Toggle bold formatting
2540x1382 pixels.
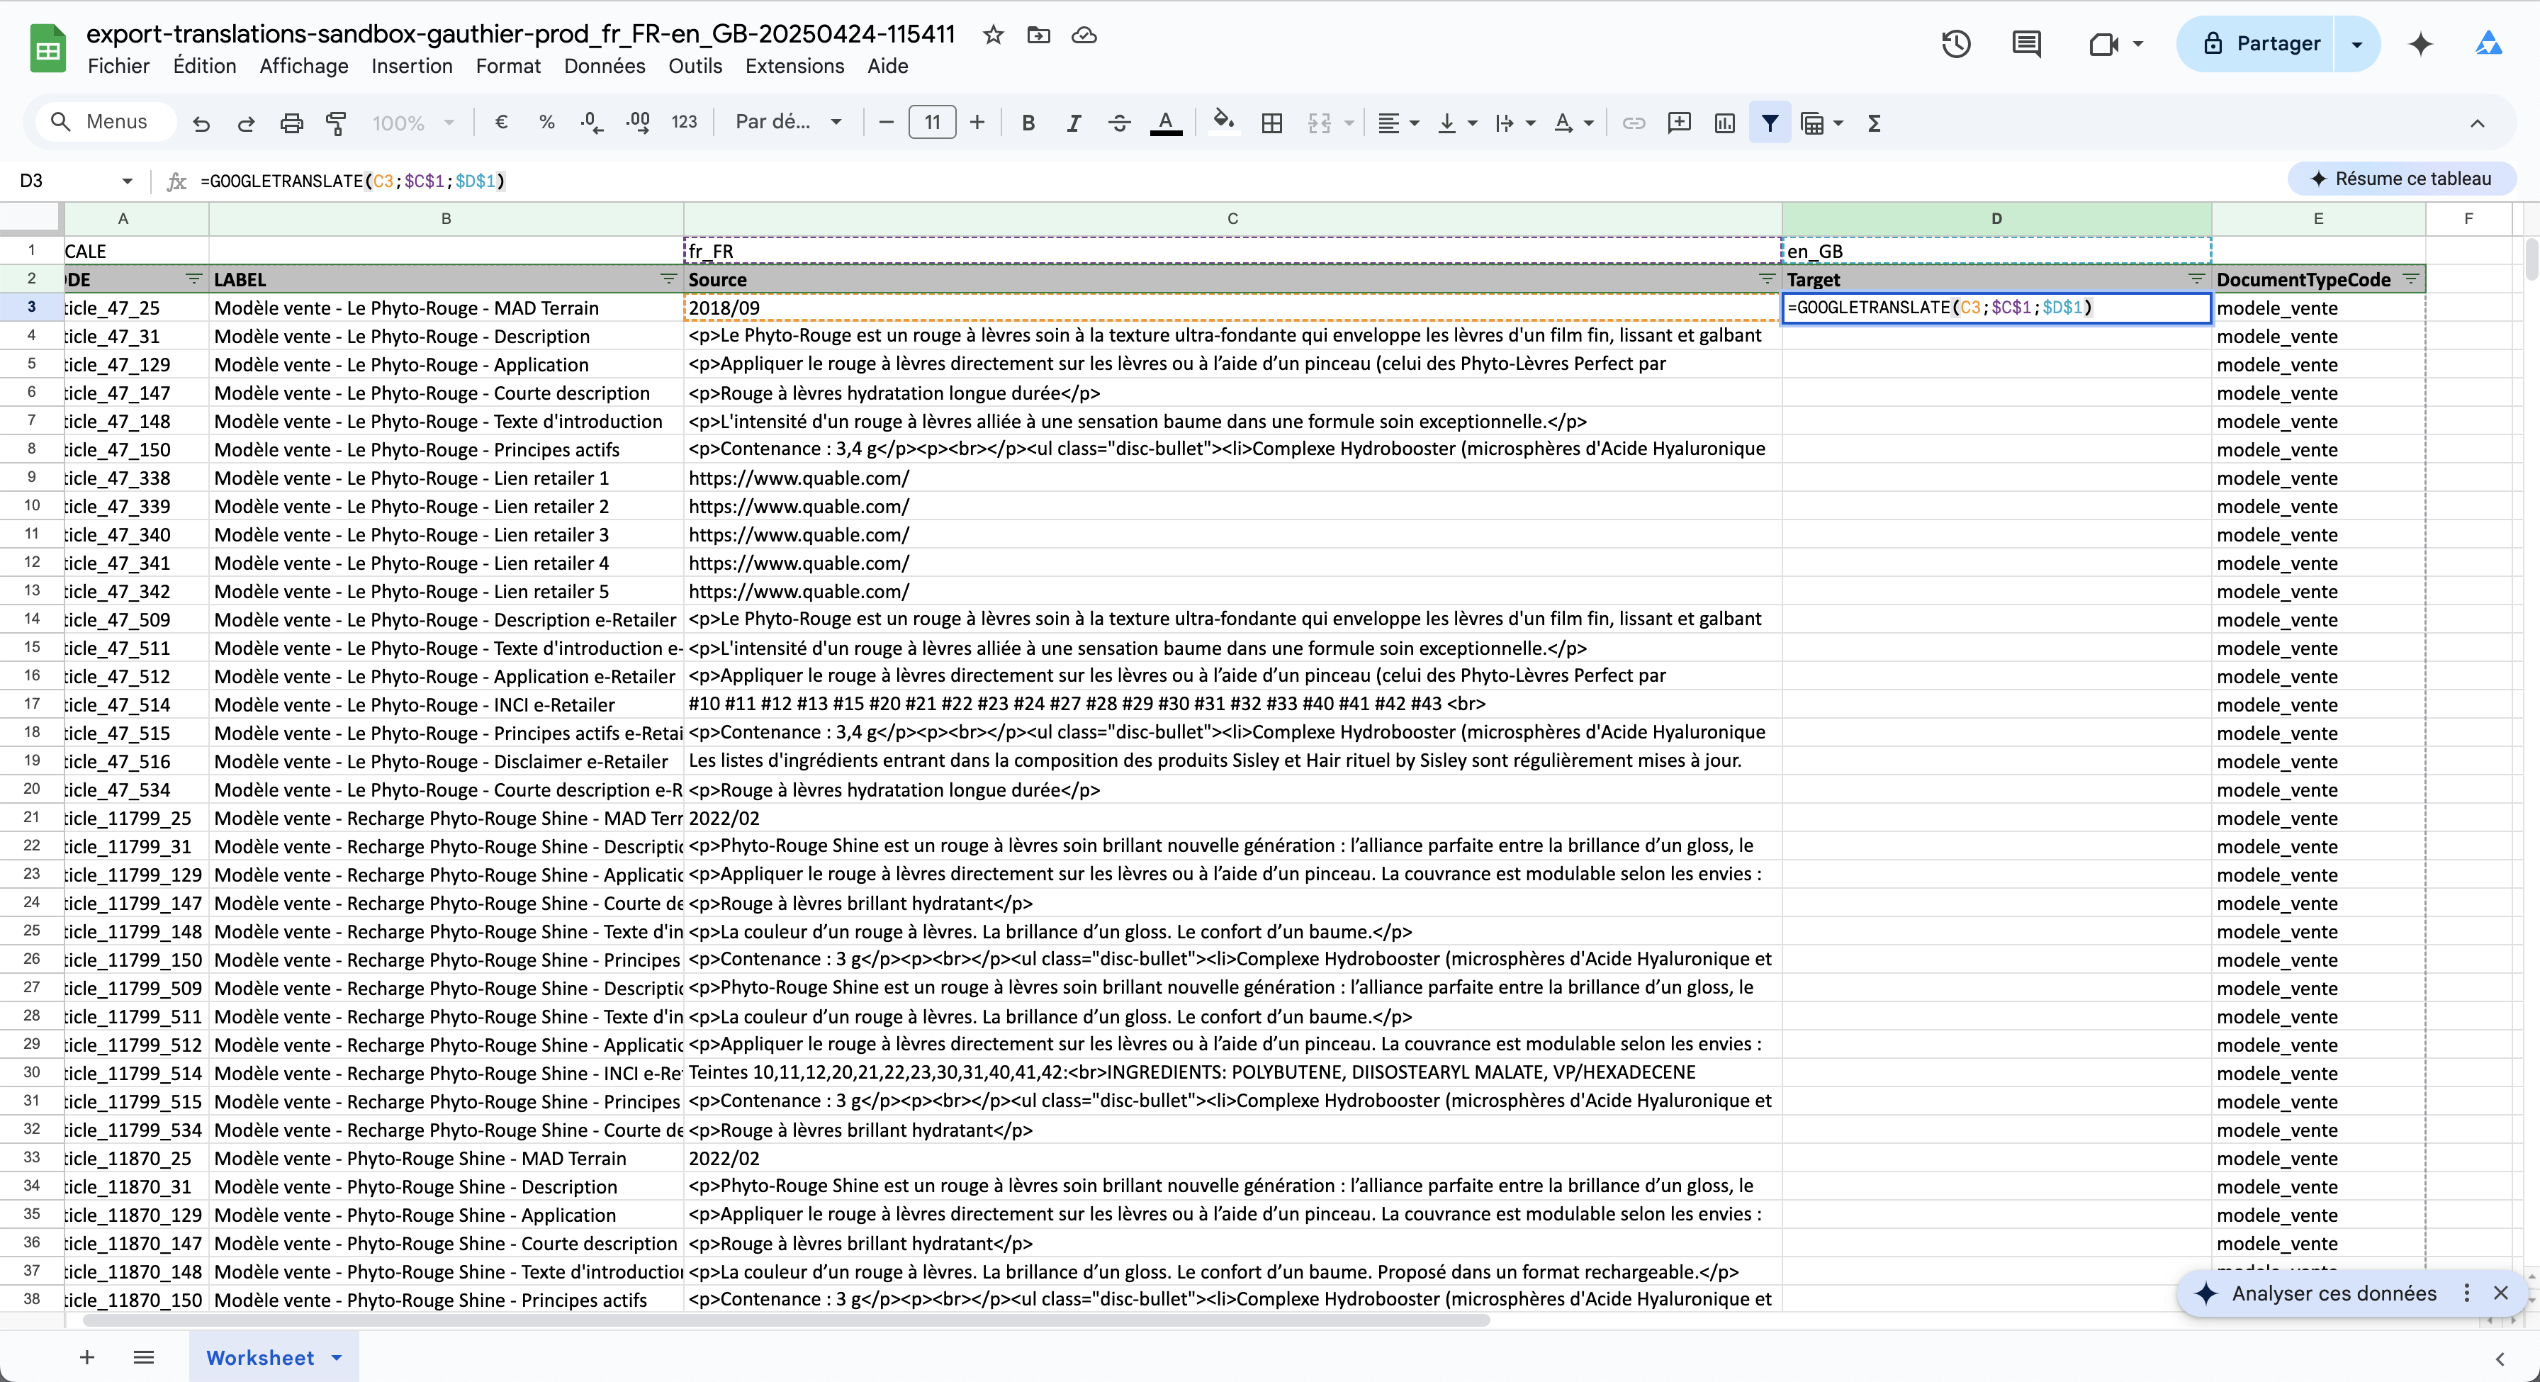click(x=1028, y=123)
